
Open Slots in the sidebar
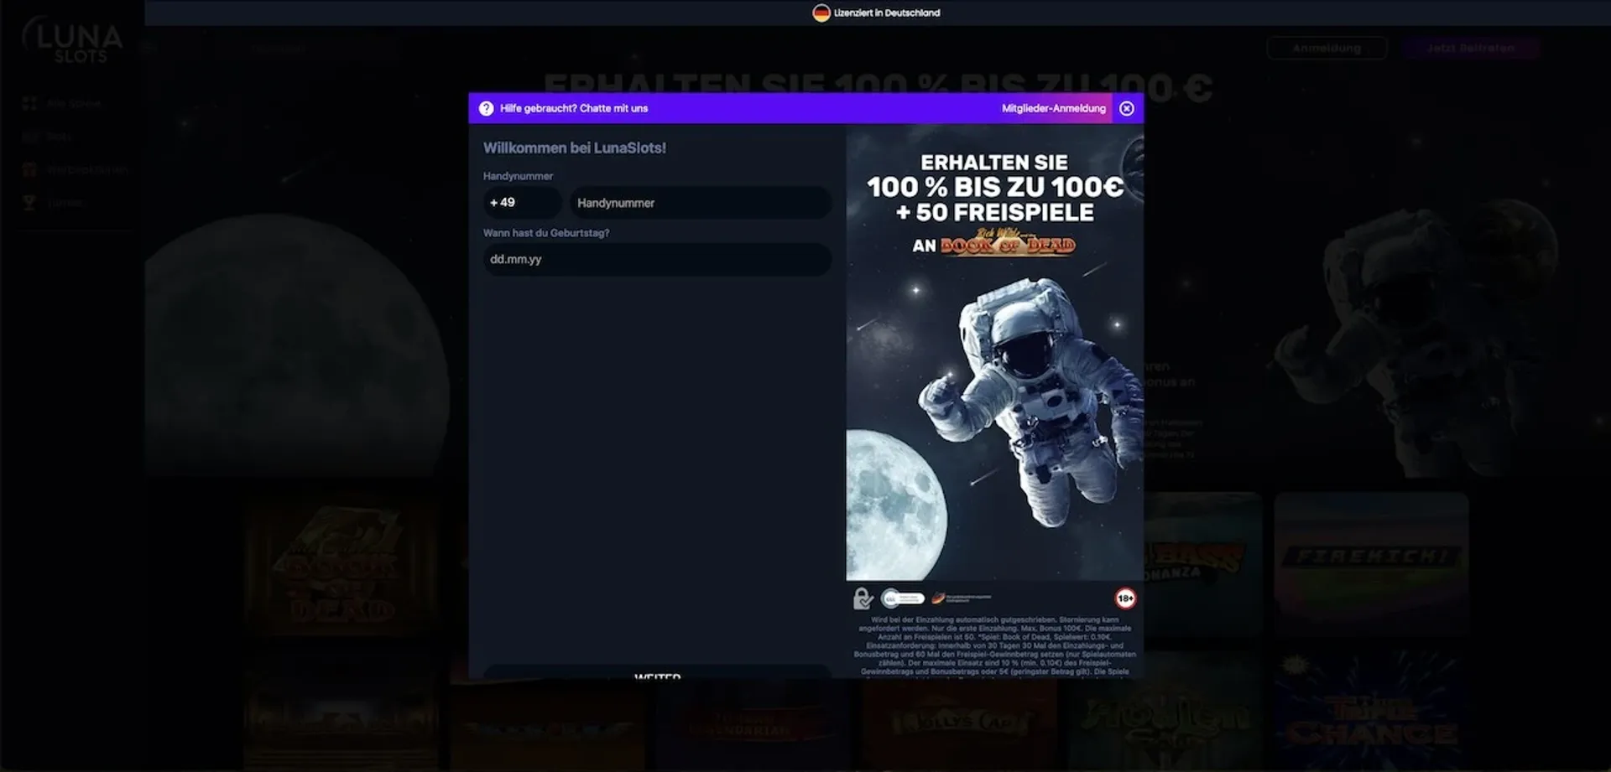coord(48,136)
